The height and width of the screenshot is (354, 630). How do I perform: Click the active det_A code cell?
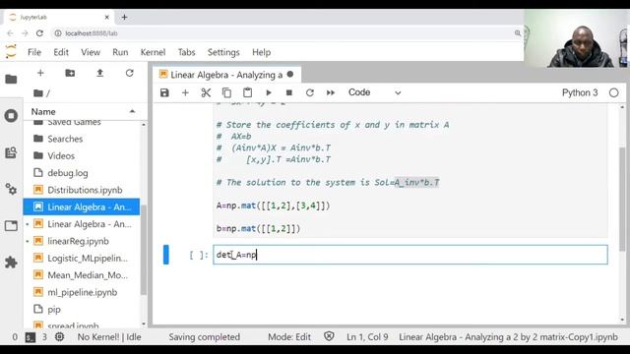tap(410, 255)
